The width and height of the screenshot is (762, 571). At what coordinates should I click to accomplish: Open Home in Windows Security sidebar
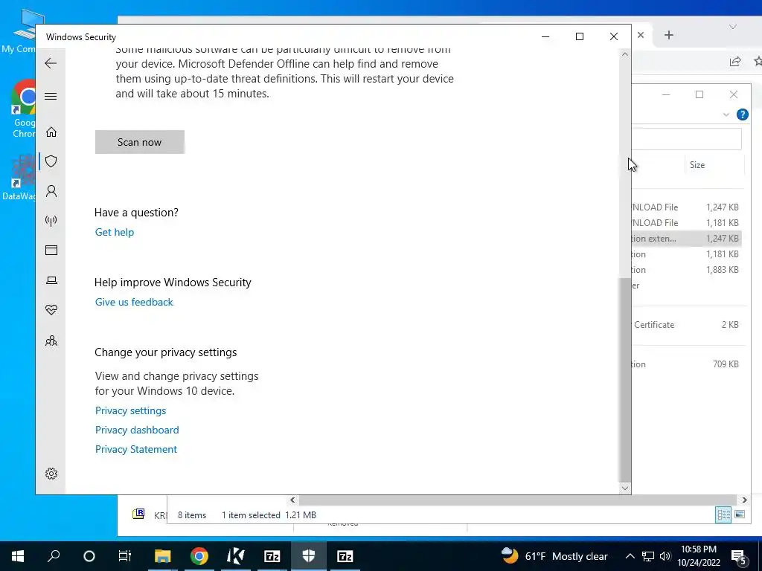[x=51, y=132]
